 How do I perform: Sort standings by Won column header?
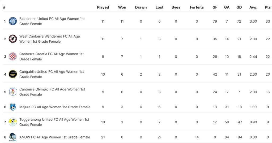point(122,7)
